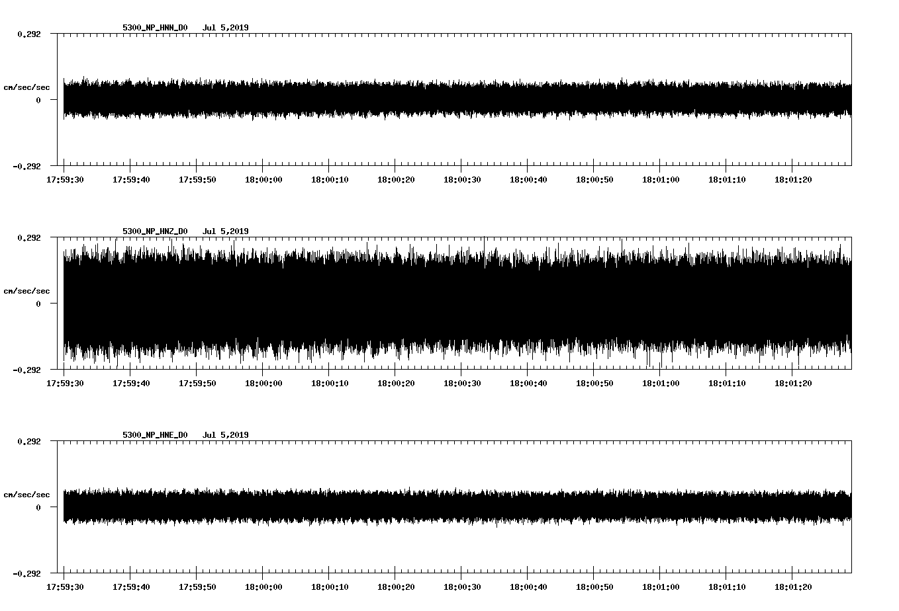Click the 18:00:50 time label on HNN axis

(594, 180)
